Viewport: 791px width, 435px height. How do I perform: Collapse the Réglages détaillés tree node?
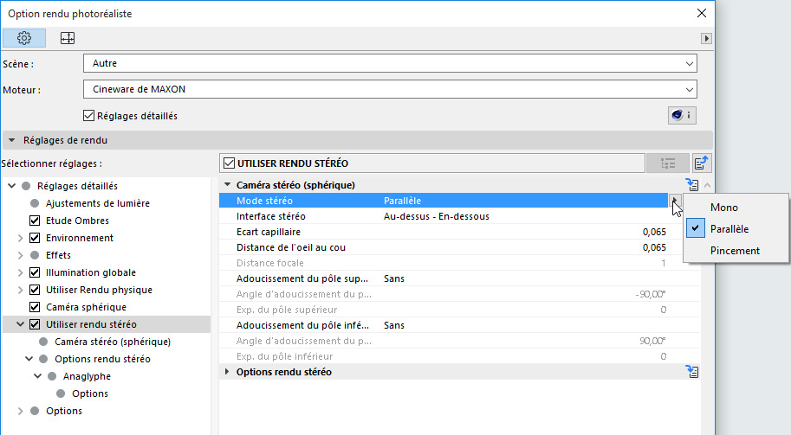[11, 186]
